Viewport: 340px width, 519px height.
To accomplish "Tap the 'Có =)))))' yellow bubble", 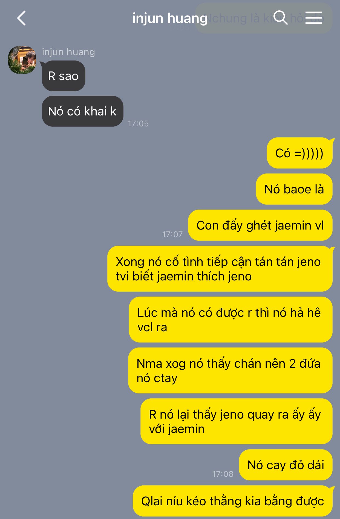I will 299,153.
